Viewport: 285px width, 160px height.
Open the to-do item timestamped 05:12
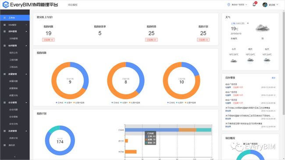pos(250,94)
